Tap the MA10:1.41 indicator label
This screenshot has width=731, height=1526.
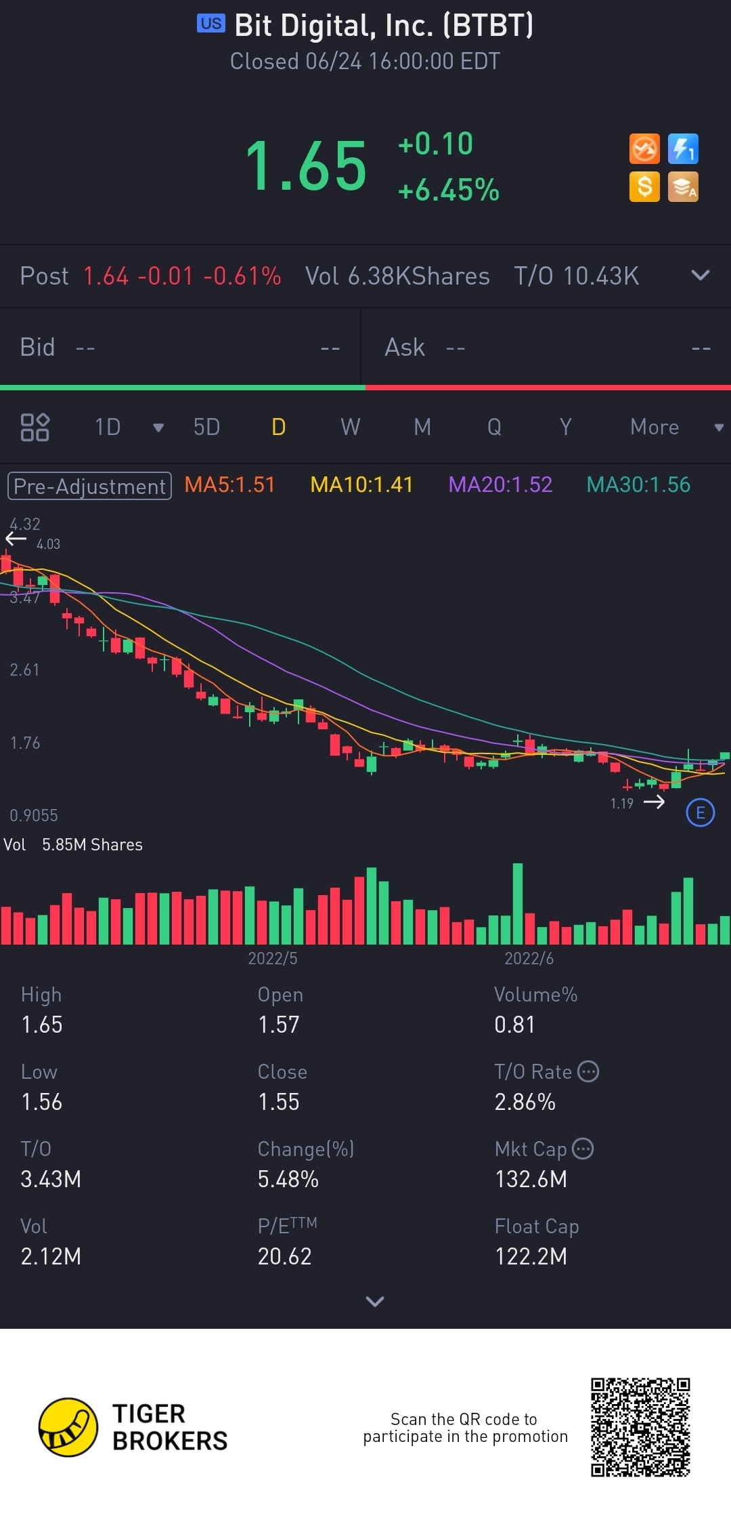coord(361,484)
